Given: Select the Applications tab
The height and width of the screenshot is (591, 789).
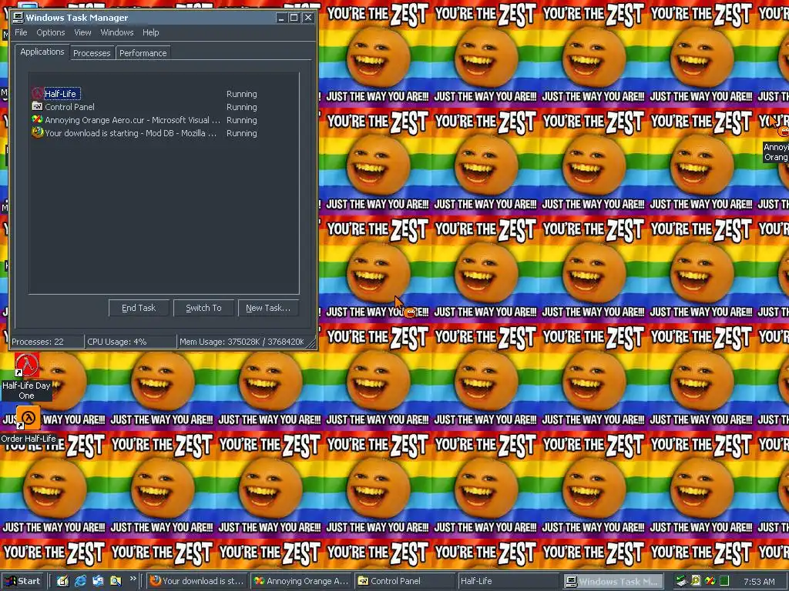Looking at the screenshot, I should click(x=42, y=52).
